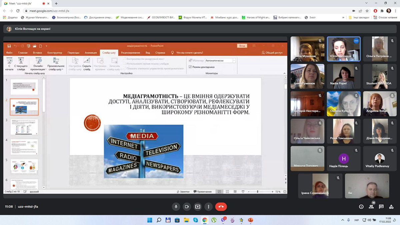Switch to the Анимация ribbon tab
The height and width of the screenshot is (225, 400).
[91, 53]
